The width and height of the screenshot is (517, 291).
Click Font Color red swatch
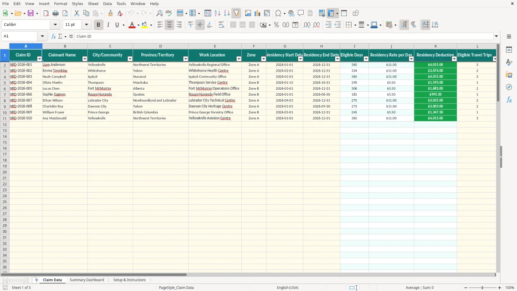click(132, 25)
